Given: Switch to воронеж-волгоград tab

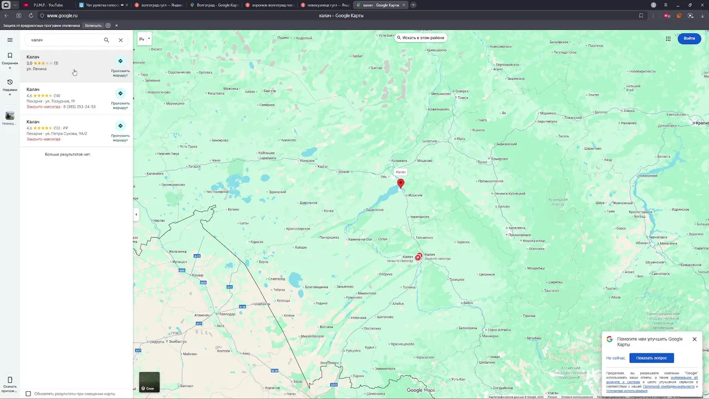Looking at the screenshot, I should (269, 5).
